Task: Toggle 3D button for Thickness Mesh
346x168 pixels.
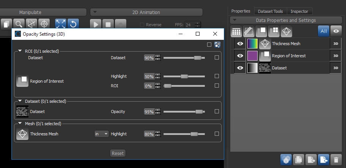Action: coord(335,44)
